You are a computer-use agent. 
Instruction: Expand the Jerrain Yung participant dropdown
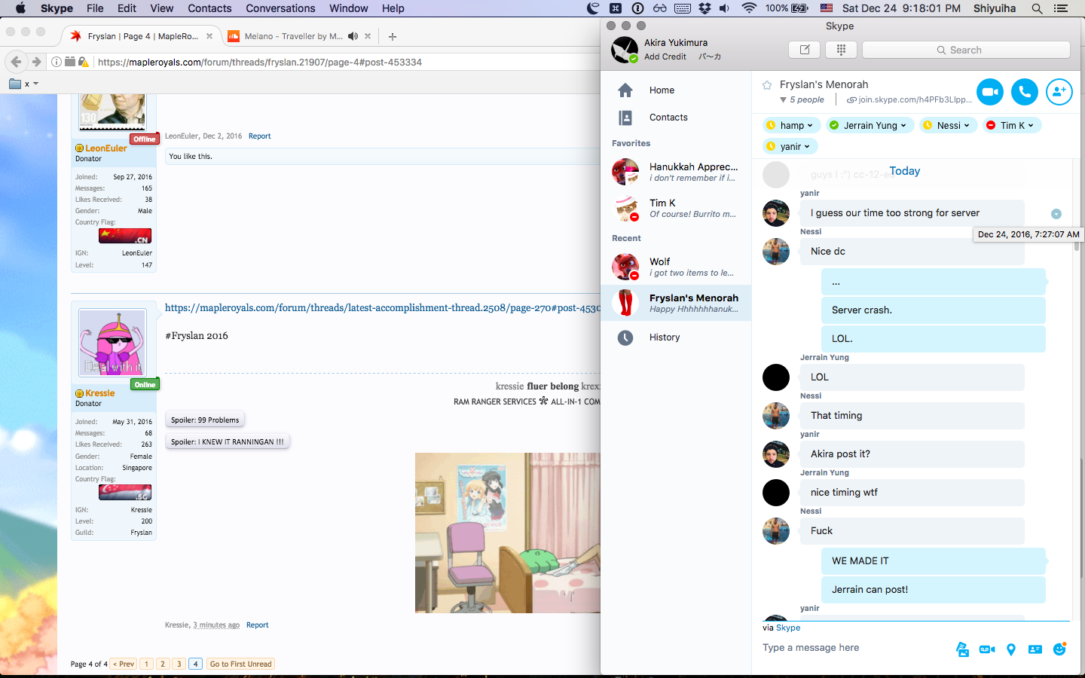click(903, 126)
